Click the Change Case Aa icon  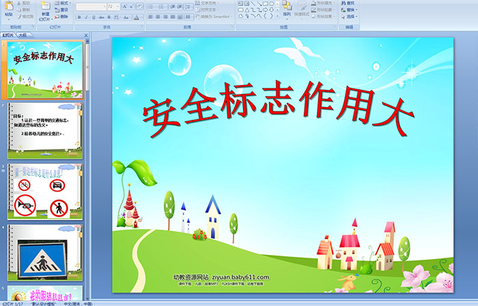(126, 17)
